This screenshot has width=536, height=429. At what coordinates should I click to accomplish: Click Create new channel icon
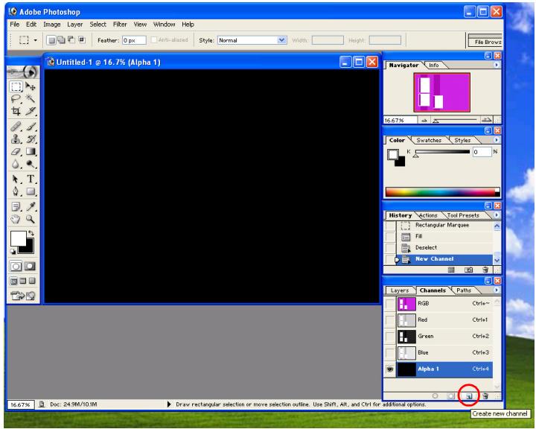(x=469, y=396)
